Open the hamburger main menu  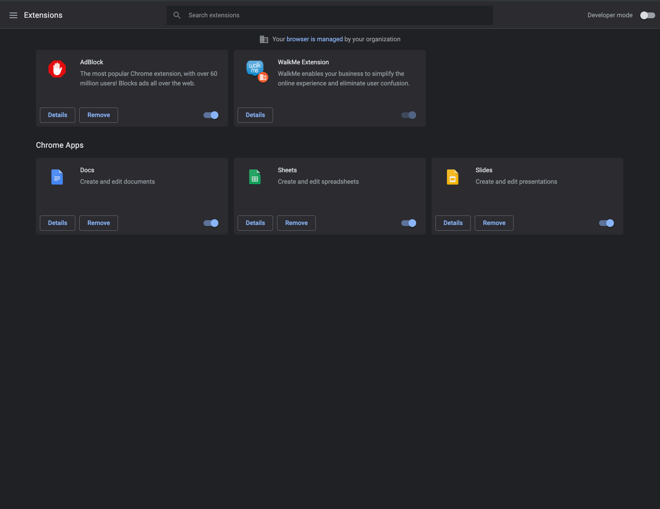[13, 15]
